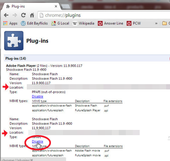Open the Apps bookmarks shortcut

(x=10, y=23)
